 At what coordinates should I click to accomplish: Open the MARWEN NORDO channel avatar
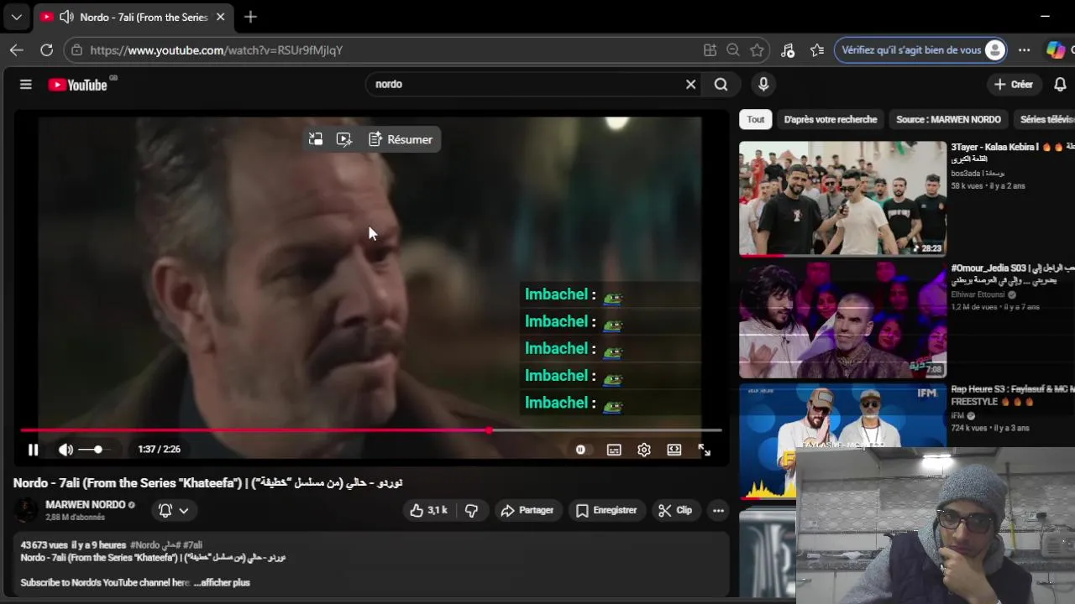coord(26,510)
